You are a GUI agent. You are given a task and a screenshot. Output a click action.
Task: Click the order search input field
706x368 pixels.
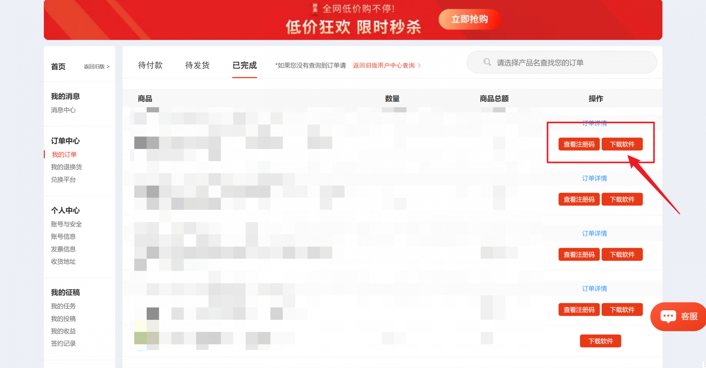[566, 62]
